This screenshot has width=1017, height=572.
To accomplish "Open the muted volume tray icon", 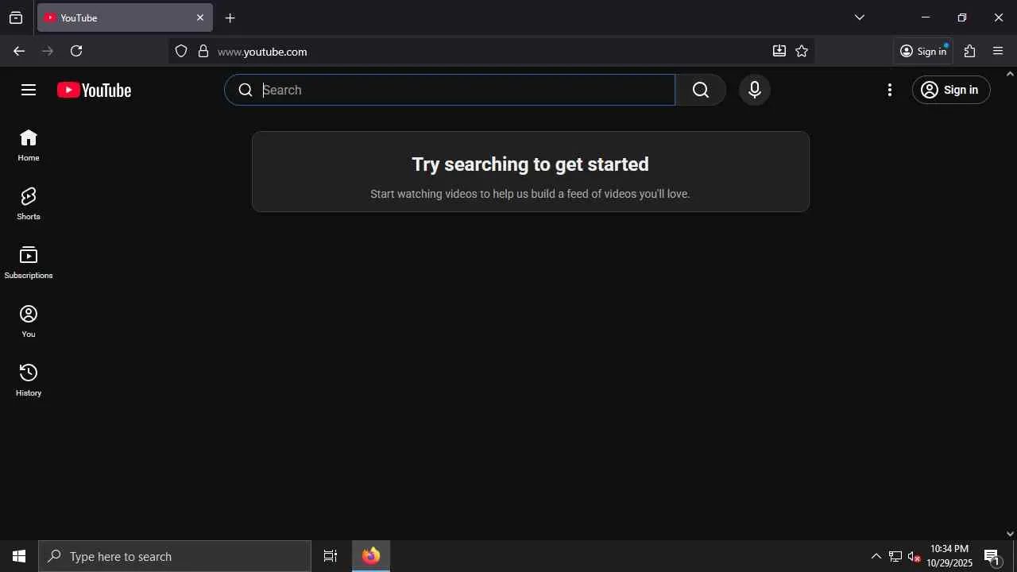I will tap(915, 556).
